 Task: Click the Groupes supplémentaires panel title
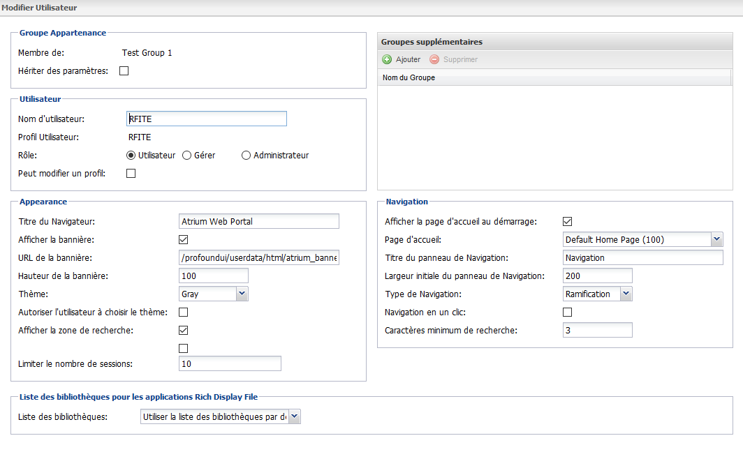click(x=432, y=42)
